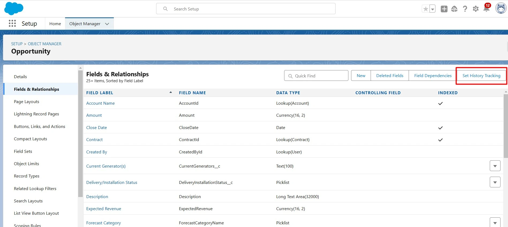Open actions menu for Delivery/Installation Status row

[x=495, y=182]
